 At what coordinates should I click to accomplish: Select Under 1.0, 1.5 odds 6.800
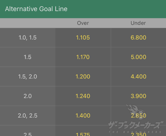pos(138,38)
